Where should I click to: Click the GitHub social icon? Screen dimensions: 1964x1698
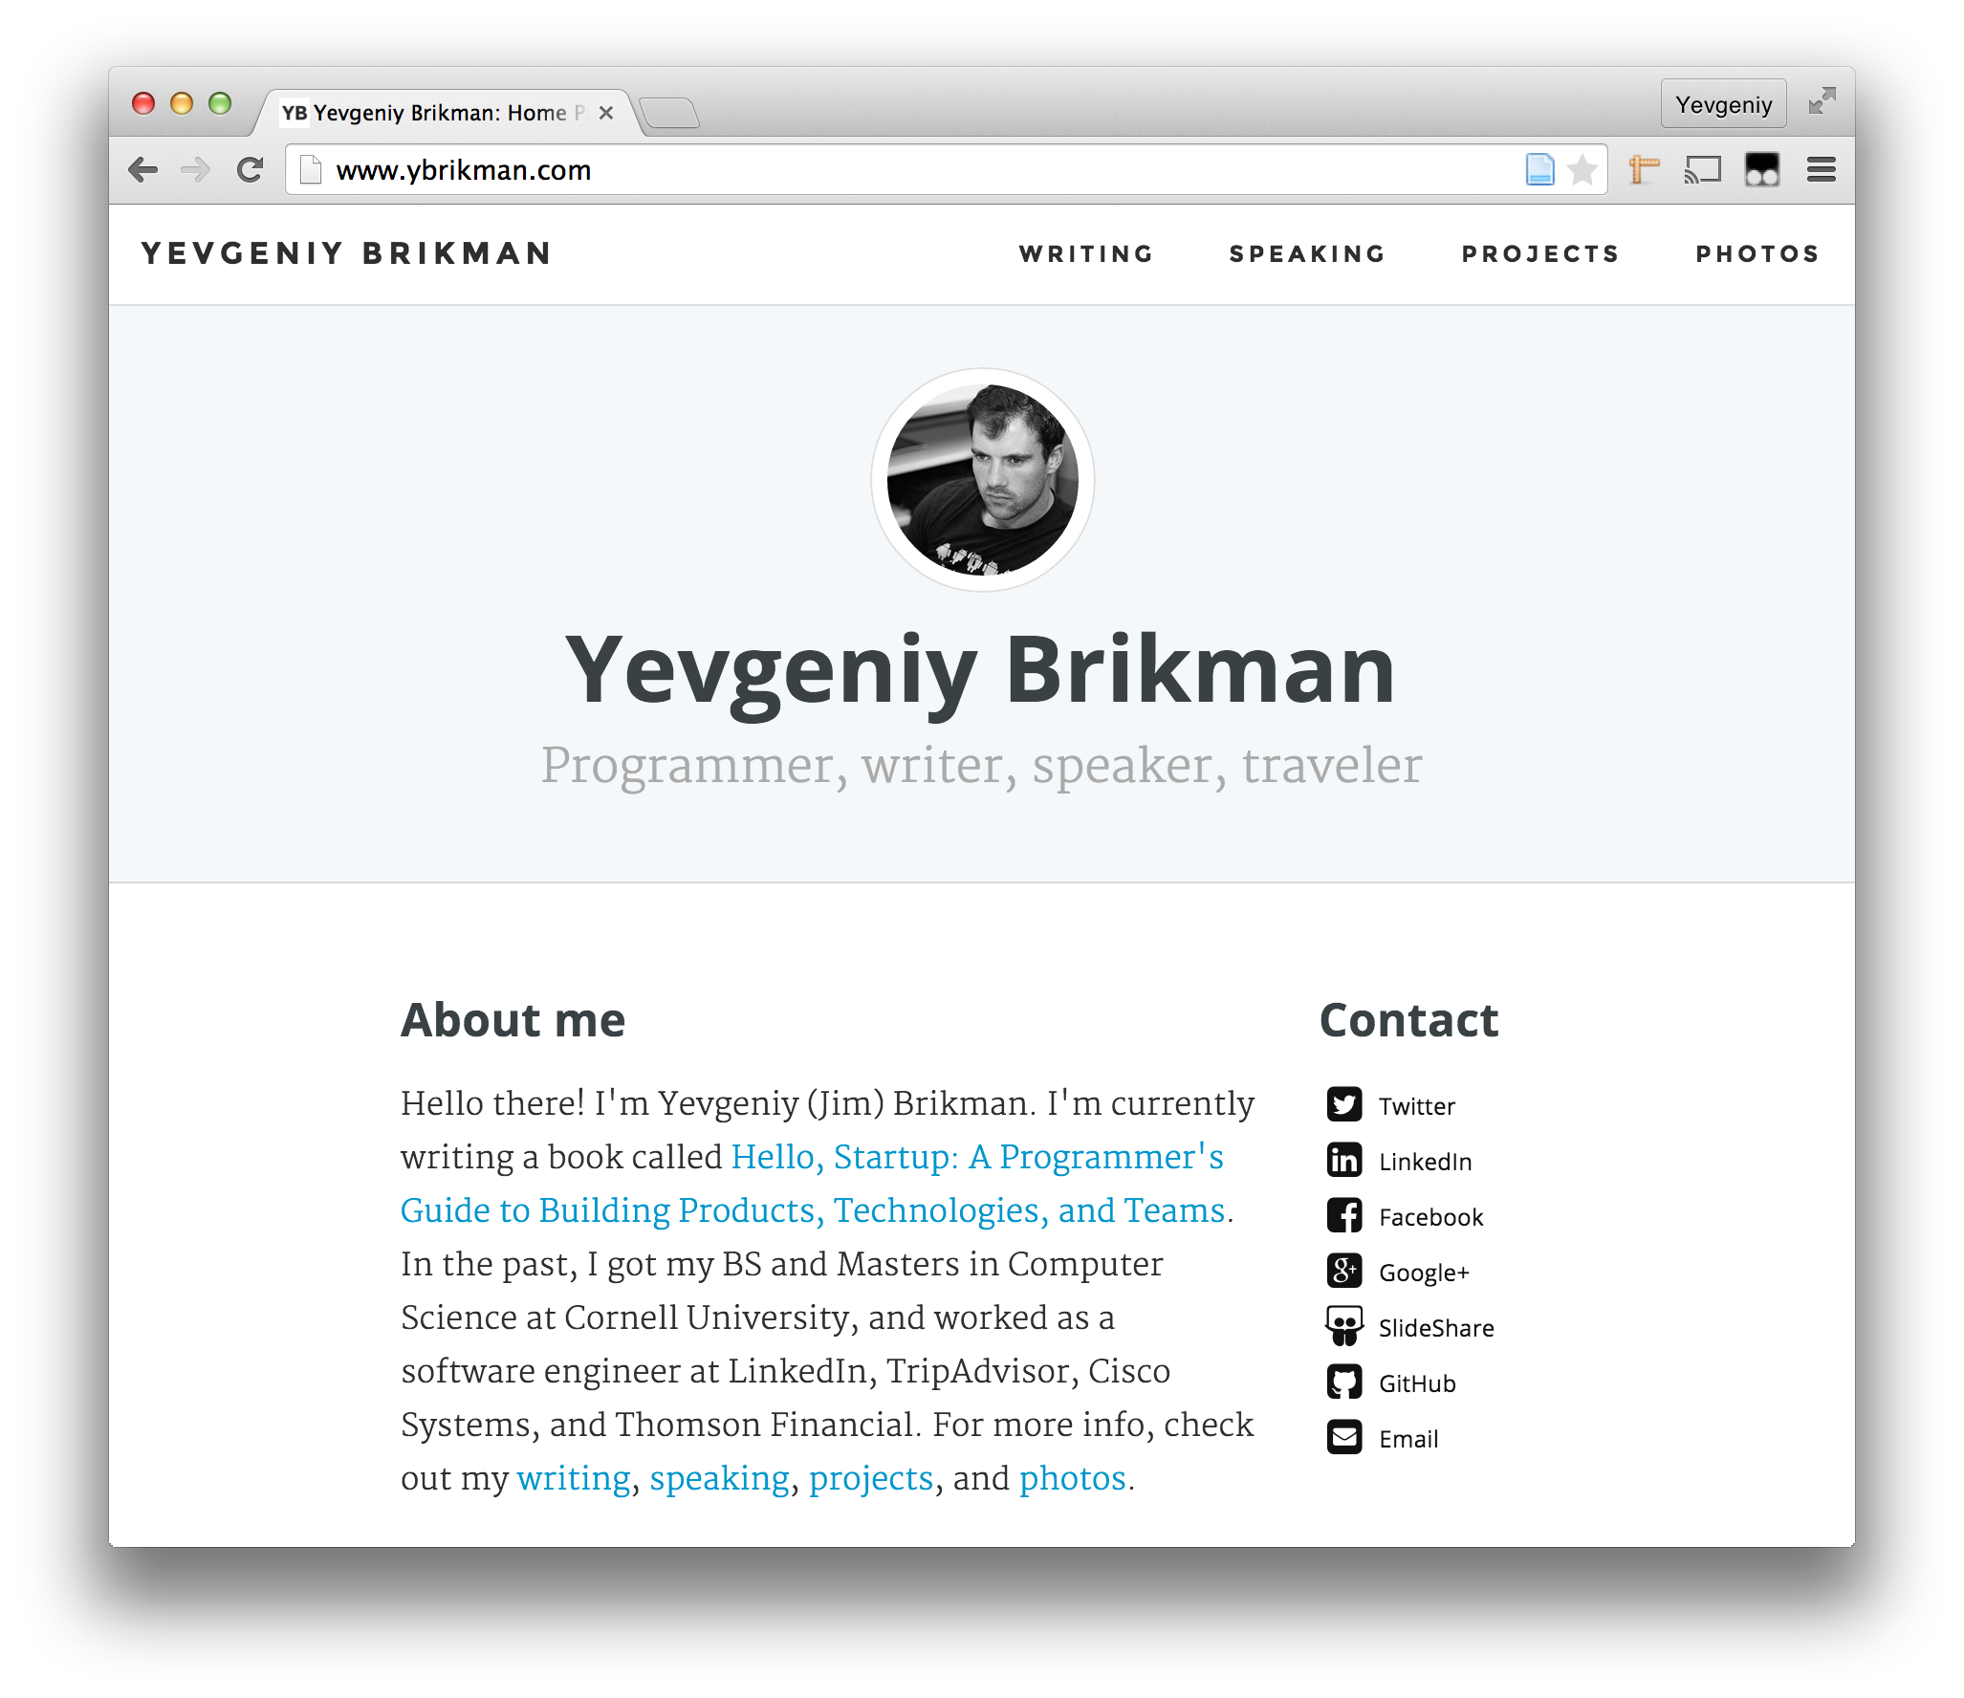[1344, 1382]
